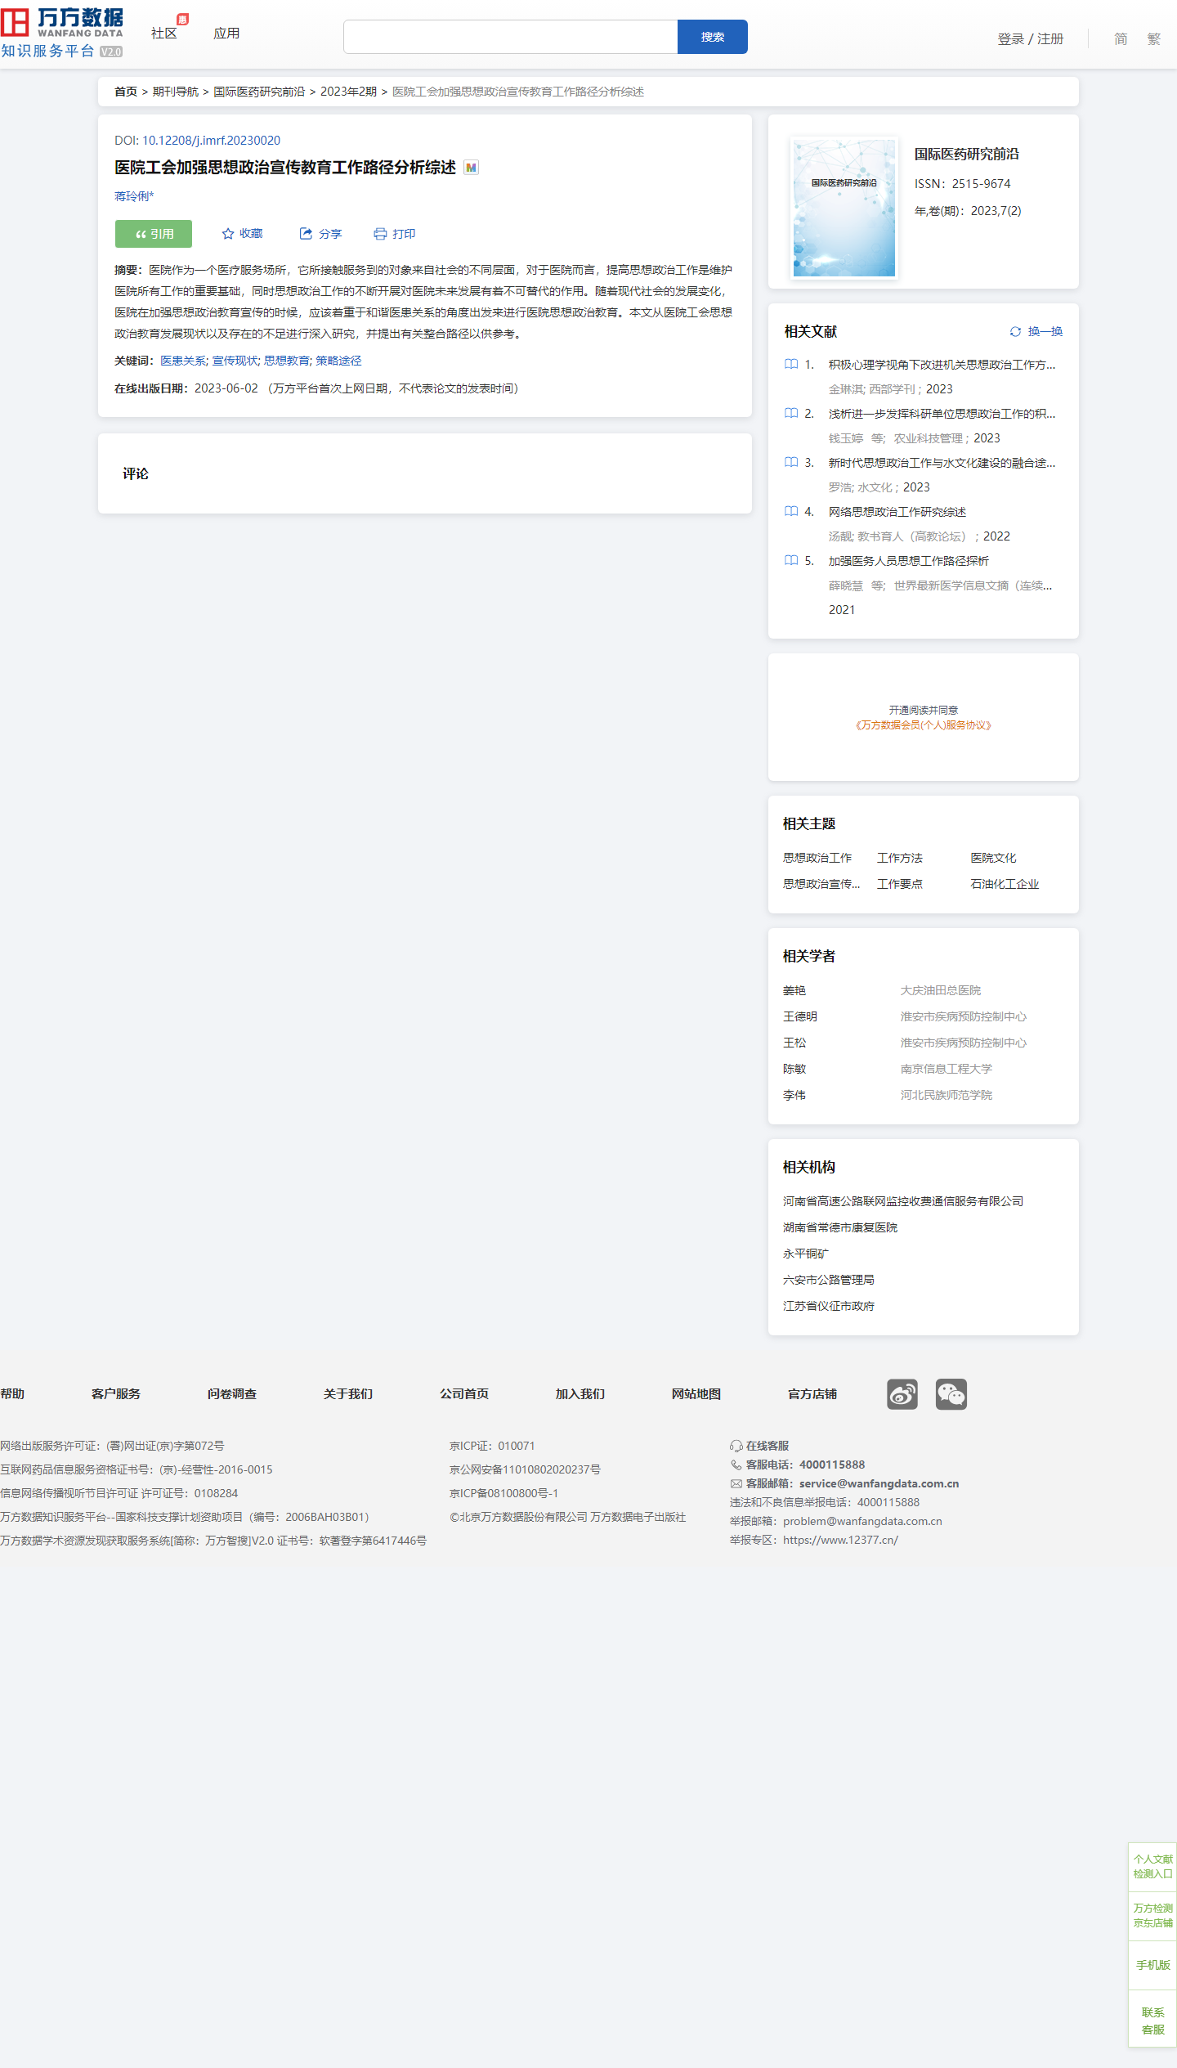Click the star 收藏 favorite button
This screenshot has width=1177, height=2068.
242,234
